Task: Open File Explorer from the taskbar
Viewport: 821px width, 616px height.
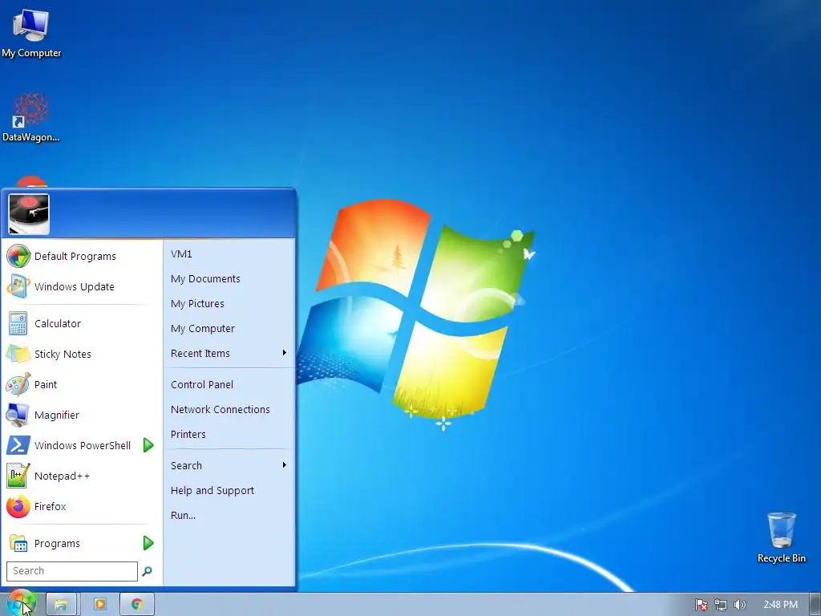Action: [61, 605]
